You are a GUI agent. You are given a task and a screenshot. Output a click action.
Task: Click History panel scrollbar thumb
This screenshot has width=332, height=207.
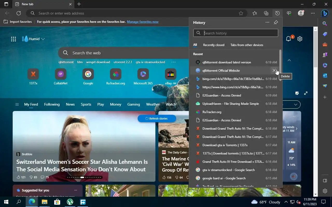[x=280, y=65]
